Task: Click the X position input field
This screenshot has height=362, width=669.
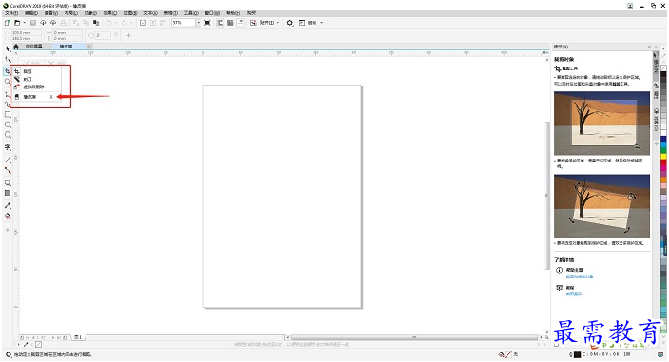Action: pos(26,32)
